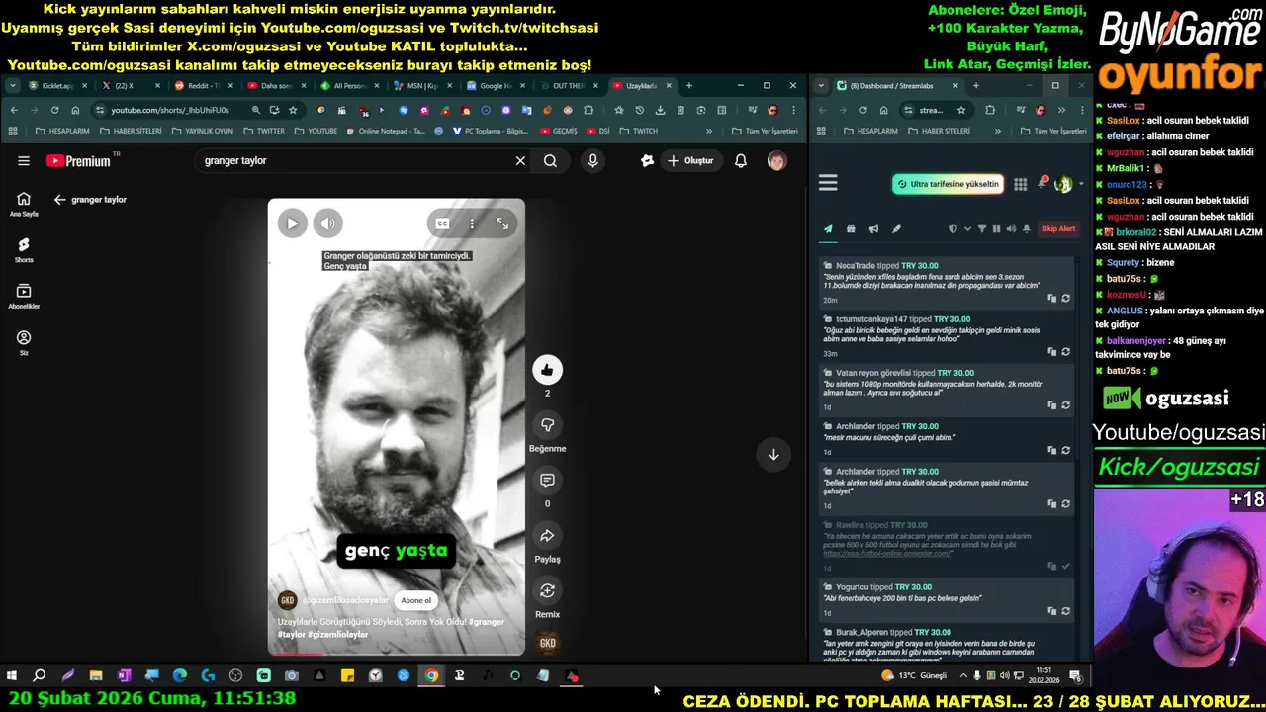Image resolution: width=1266 pixels, height=712 pixels.
Task: Click the Oluştur create button
Action: (x=690, y=160)
